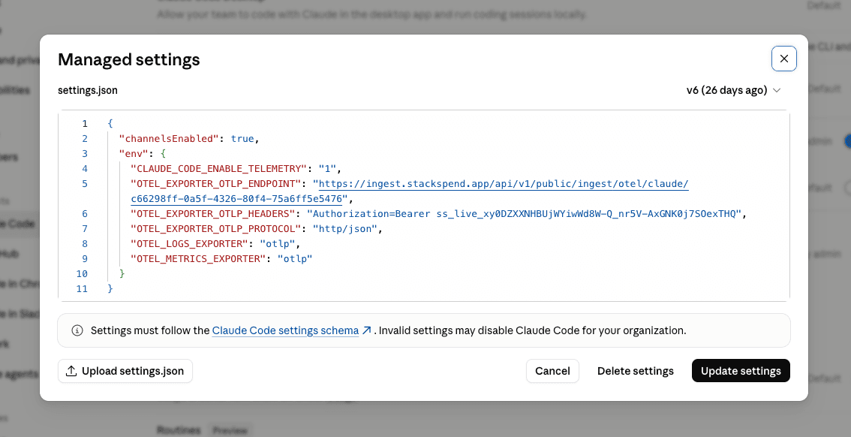Click the opening brace on line 1
Screen dimensions: 851x437
[x=110, y=124]
